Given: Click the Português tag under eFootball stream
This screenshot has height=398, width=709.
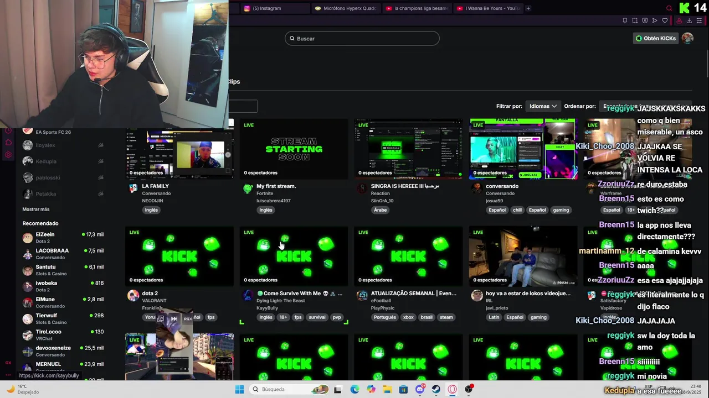Looking at the screenshot, I should (x=384, y=317).
